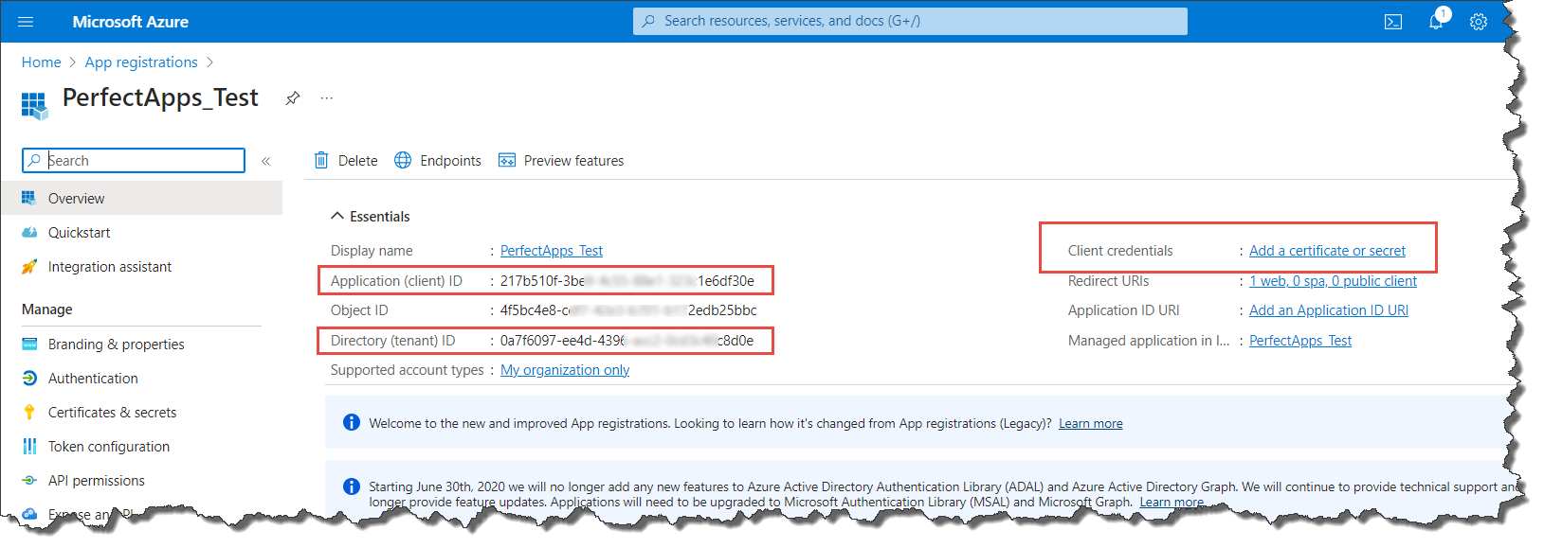Collapse the left navigation menu
Viewport: 1544px width, 548px height.
coord(266,161)
